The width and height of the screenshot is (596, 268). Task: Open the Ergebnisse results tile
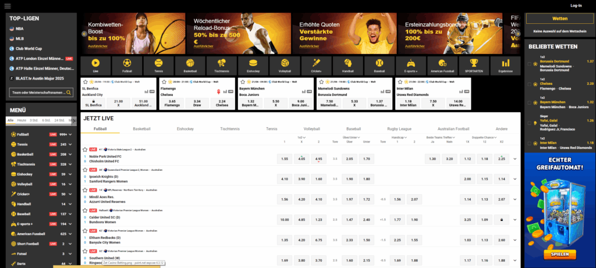pyautogui.click(x=506, y=66)
